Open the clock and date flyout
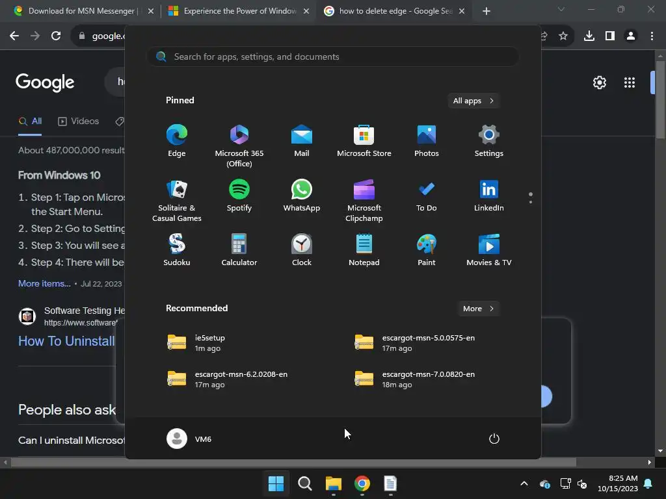The width and height of the screenshot is (666, 499). click(x=618, y=483)
